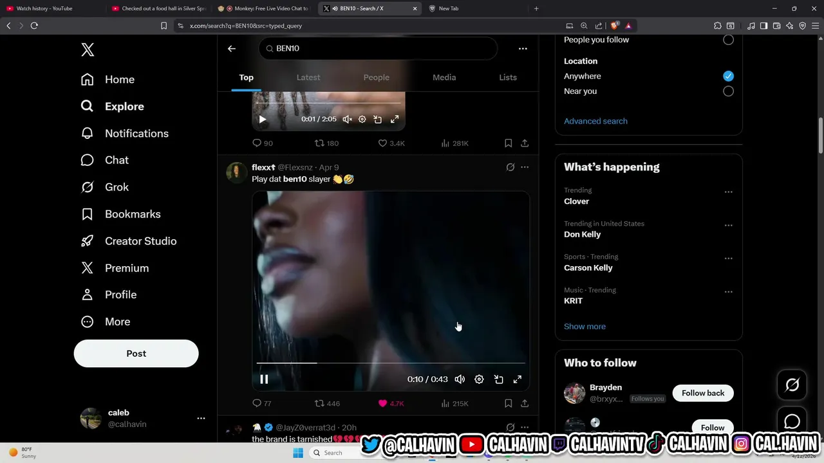Open flexx profile avatar
This screenshot has width=824, height=463.
(236, 172)
